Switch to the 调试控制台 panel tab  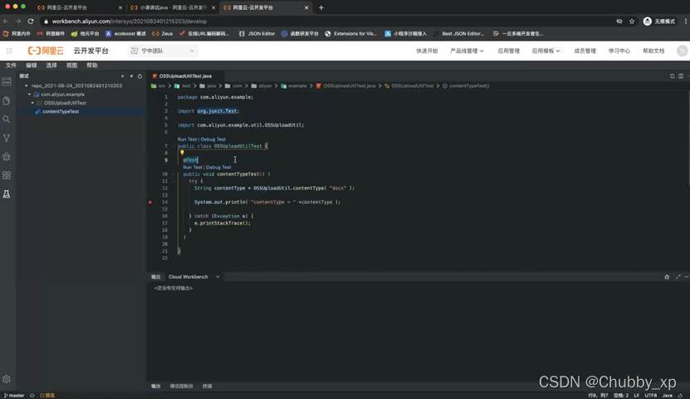[181, 386]
